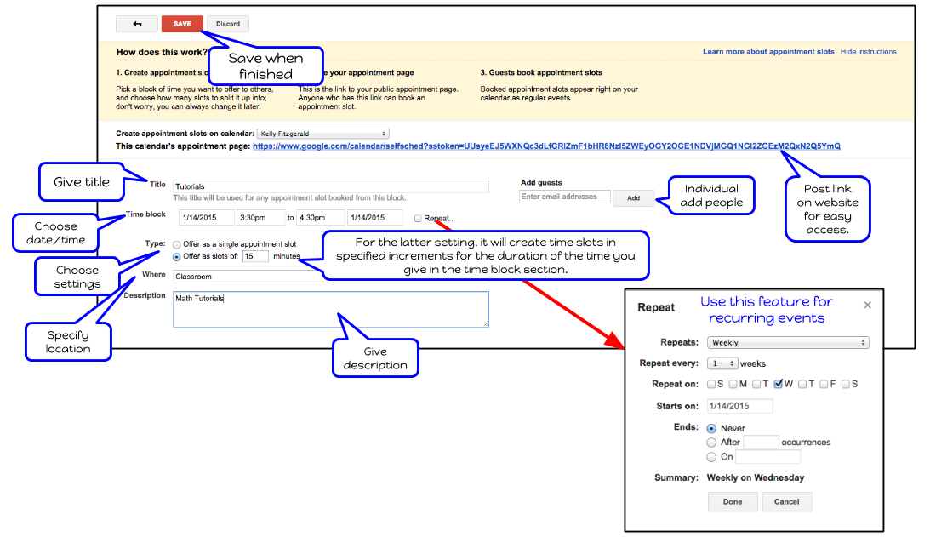Close the Repeat dialog

coord(867,305)
